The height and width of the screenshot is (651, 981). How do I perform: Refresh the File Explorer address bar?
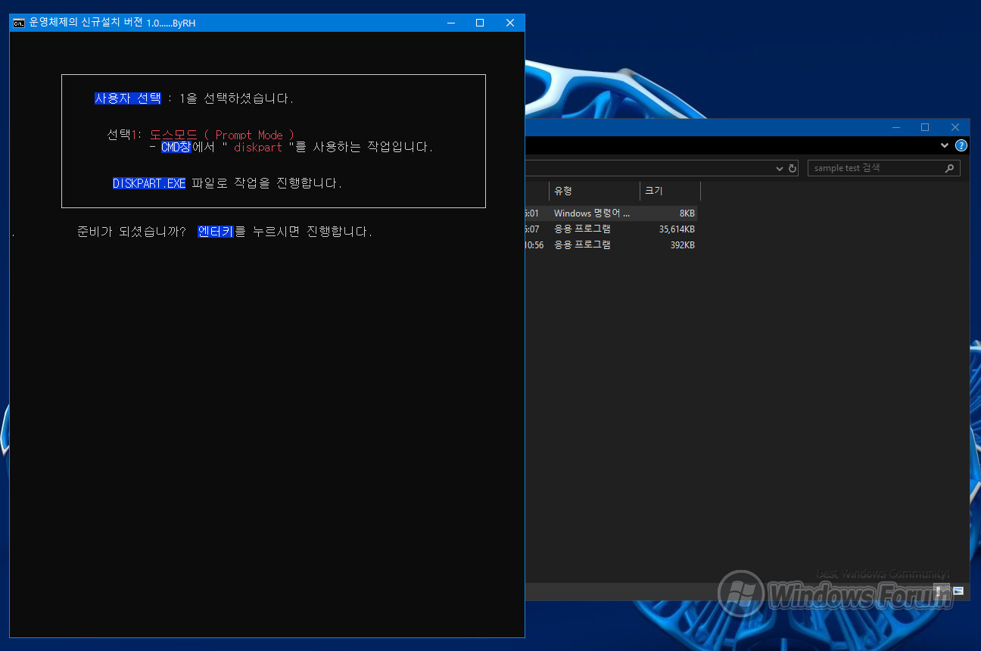tap(793, 168)
